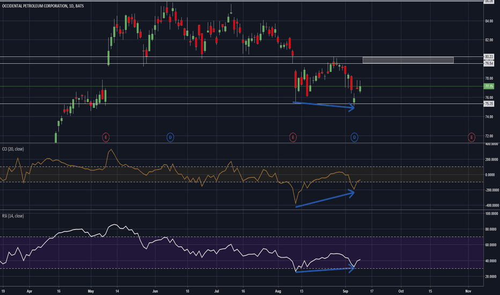The width and height of the screenshot is (500, 295).
Task: Click the 14 date label after May
Action: 117,291
